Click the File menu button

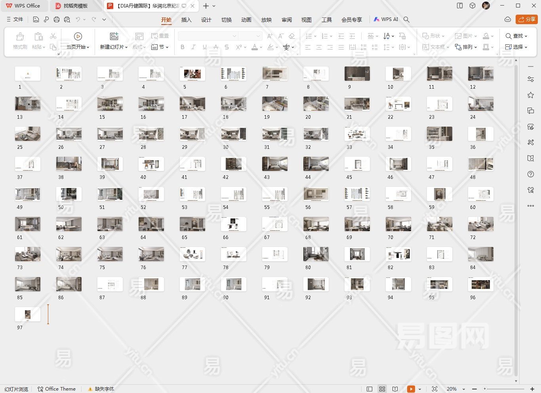15,19
